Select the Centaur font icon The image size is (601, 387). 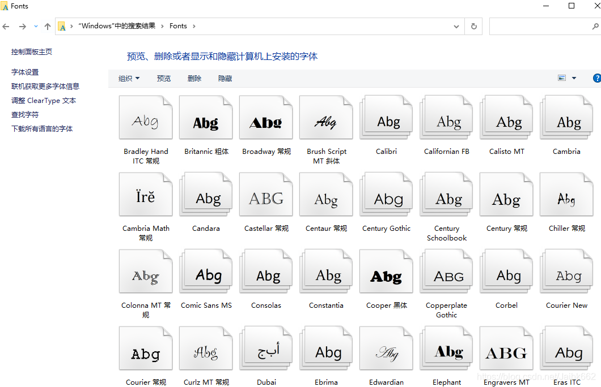(x=326, y=195)
